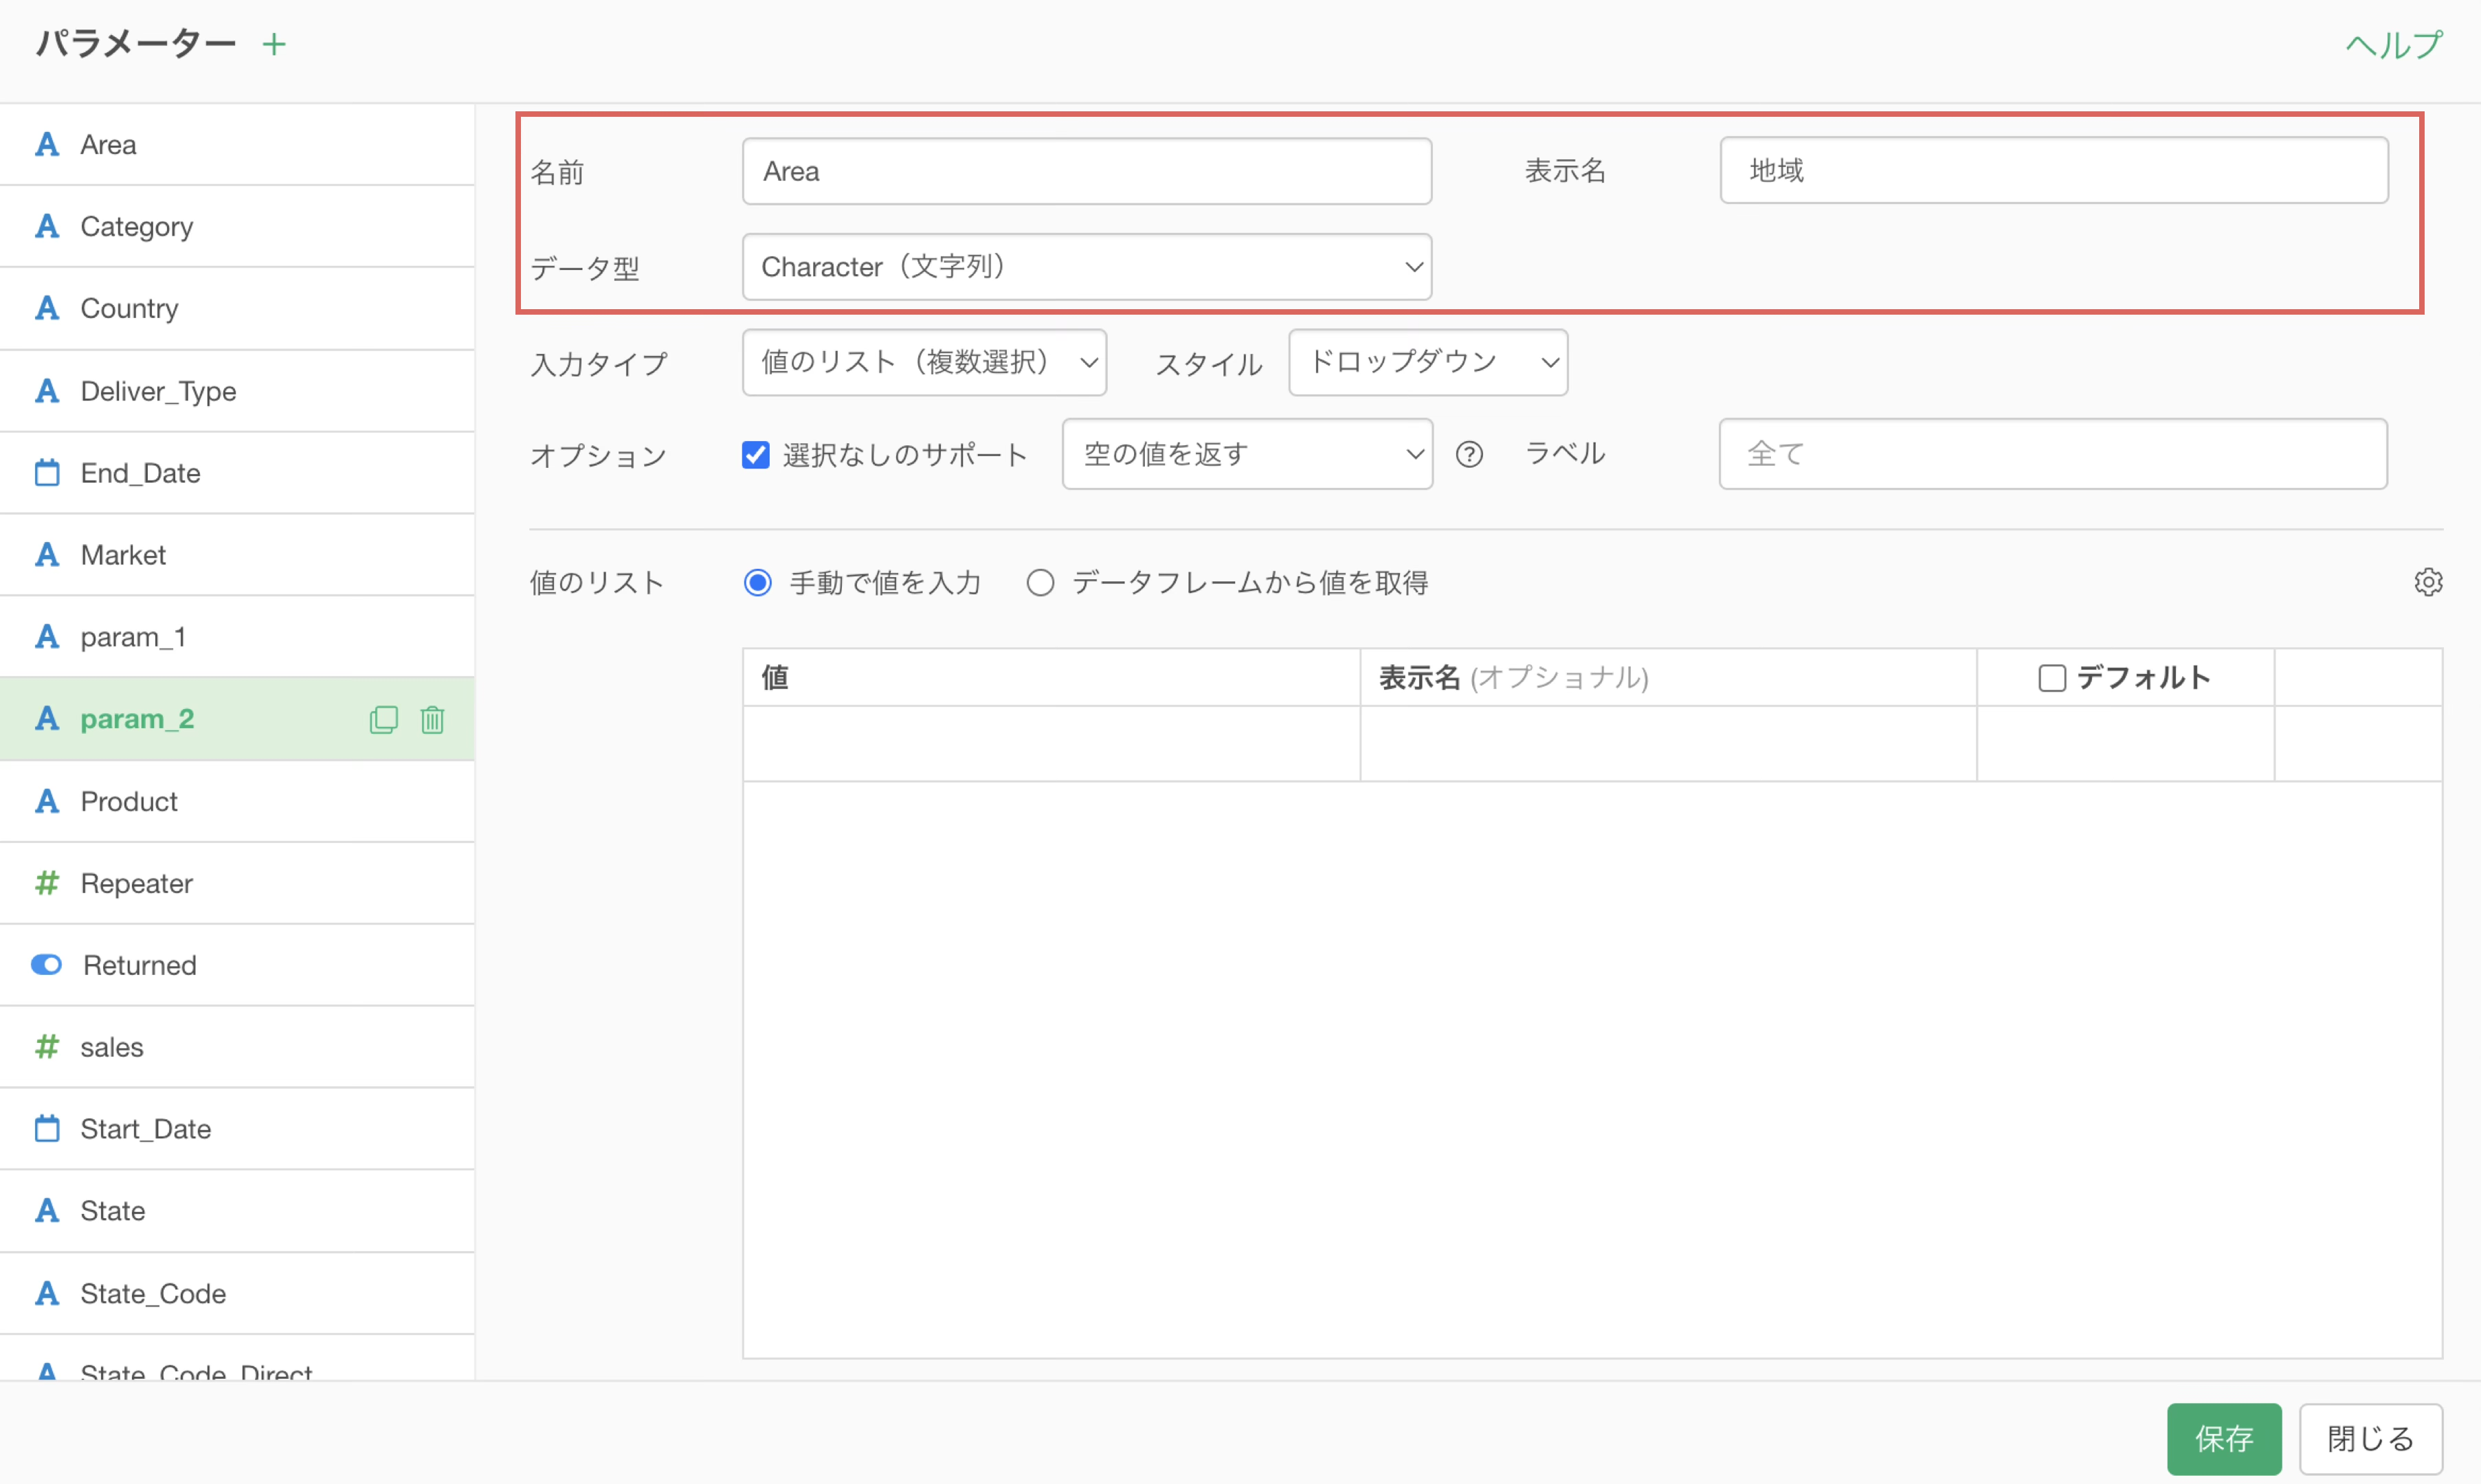
Task: Click the question mark help icon
Action: click(1468, 455)
